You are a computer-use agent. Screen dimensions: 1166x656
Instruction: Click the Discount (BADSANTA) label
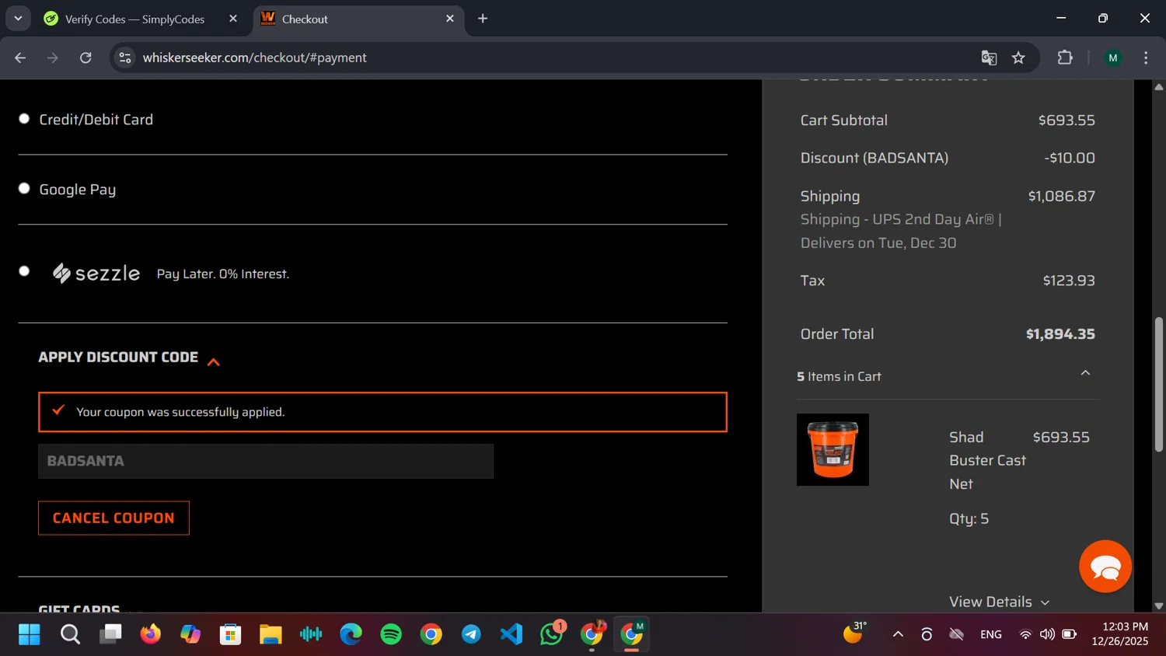pos(874,158)
